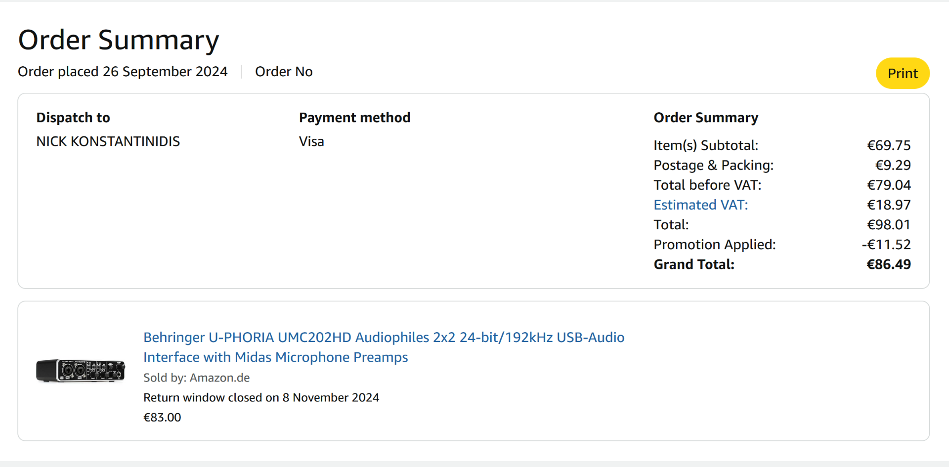This screenshot has height=467, width=949.
Task: Click the order placed date text
Action: point(123,72)
